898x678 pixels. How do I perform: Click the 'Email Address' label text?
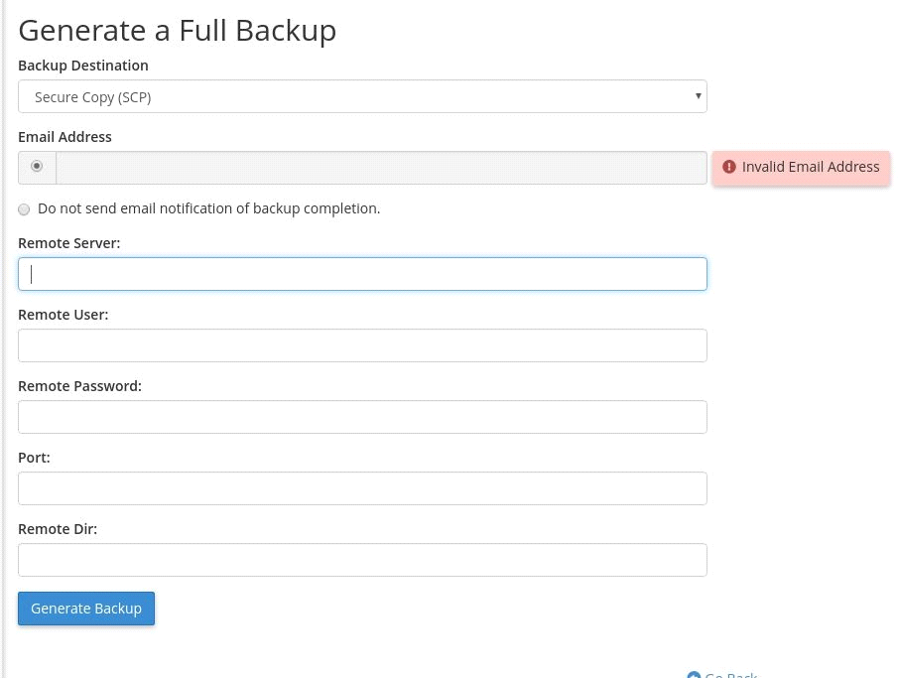(x=64, y=137)
